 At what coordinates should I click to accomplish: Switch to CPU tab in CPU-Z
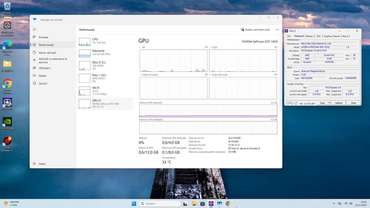point(289,36)
